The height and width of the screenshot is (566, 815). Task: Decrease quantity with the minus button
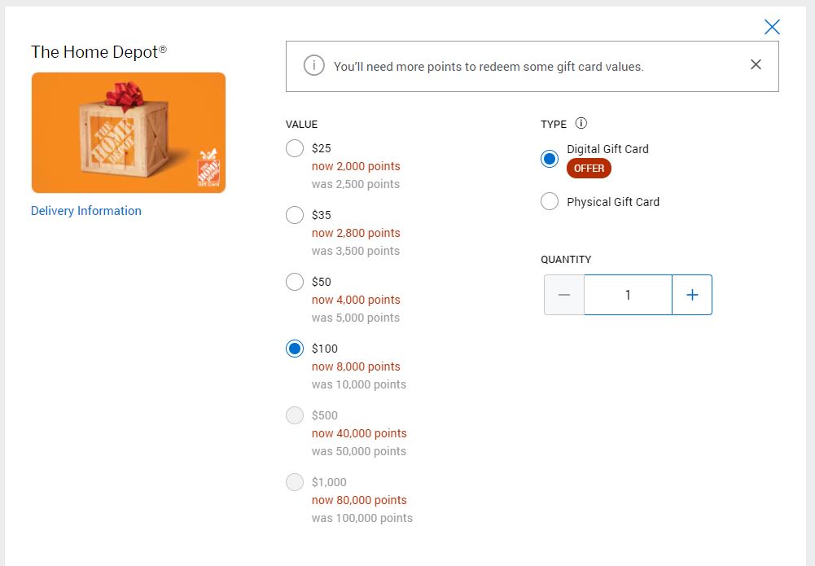point(563,295)
